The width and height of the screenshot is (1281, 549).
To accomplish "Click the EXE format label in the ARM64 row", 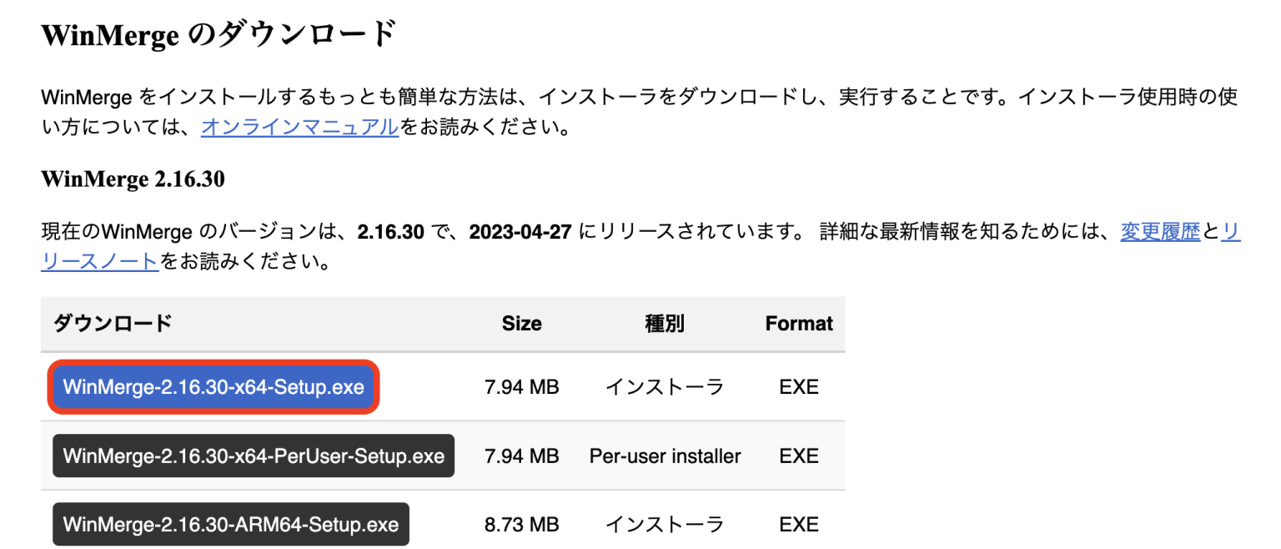I will tap(798, 524).
